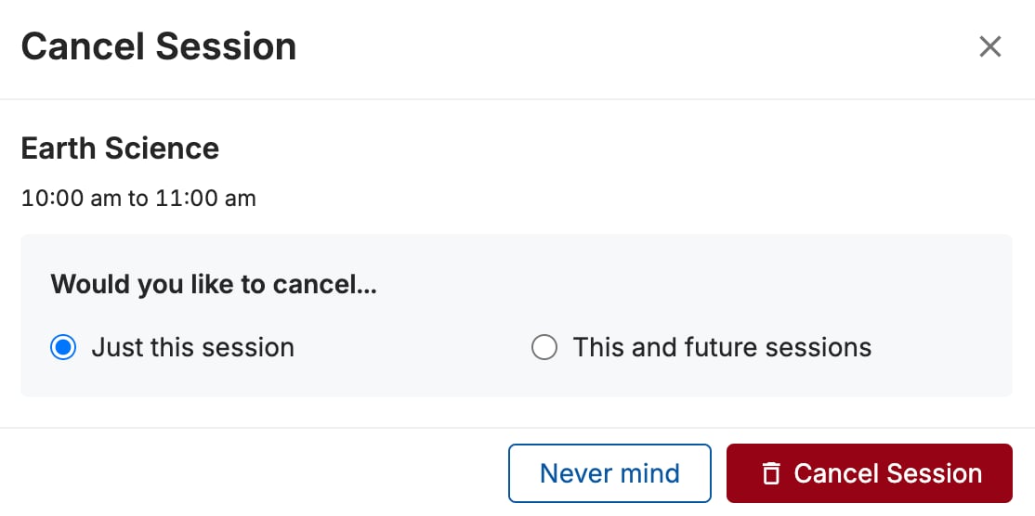The image size is (1035, 516).
Task: Close the Cancel Session dialog with X
Action: click(x=990, y=46)
